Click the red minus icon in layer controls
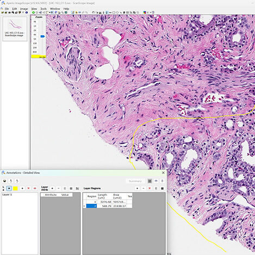Image resolution: width=255 pixels, height=255 pixels. click(x=35, y=189)
